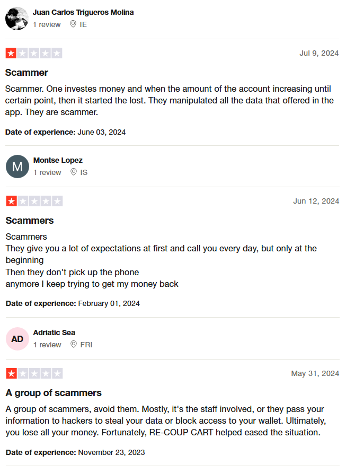Open the review titled Scammers

click(x=30, y=221)
